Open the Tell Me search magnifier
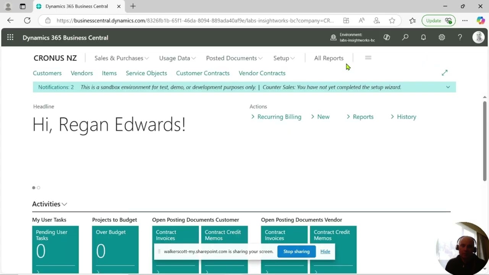 point(405,37)
